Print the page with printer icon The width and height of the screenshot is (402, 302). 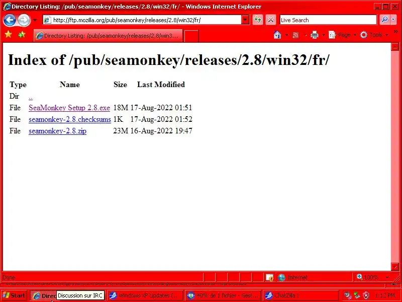(315, 35)
